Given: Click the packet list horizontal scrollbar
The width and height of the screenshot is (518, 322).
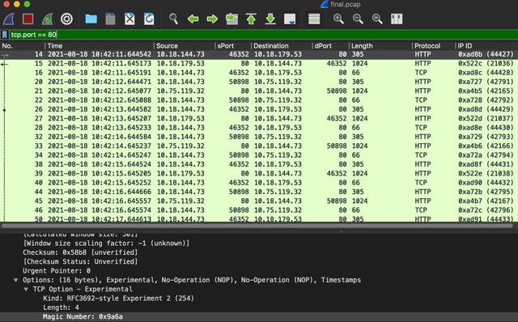Looking at the screenshot, I should [257, 227].
